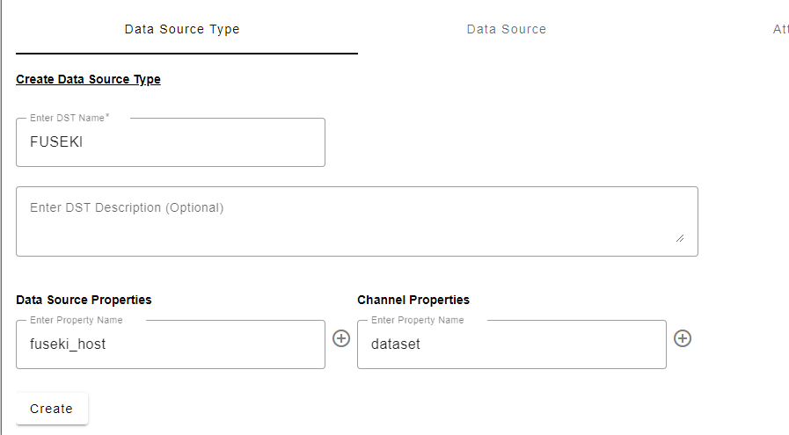Screen dimensions: 789x435
Task: Click the FUSEKI text in name field
Action: [56, 142]
